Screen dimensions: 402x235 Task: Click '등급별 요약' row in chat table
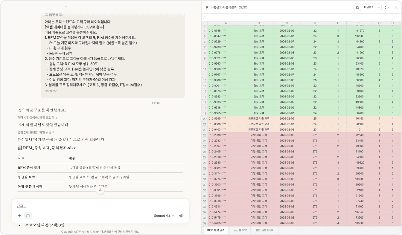[100, 177]
